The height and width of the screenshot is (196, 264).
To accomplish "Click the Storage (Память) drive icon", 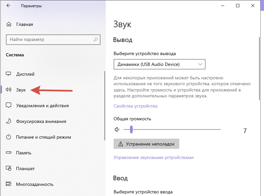I will (9, 153).
